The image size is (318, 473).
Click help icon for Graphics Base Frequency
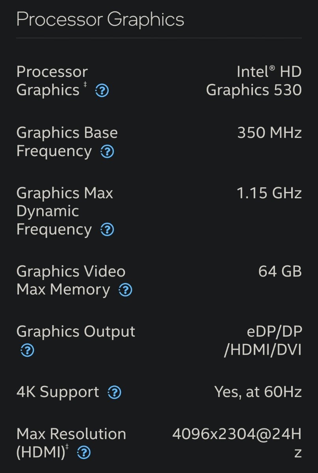pyautogui.click(x=107, y=152)
